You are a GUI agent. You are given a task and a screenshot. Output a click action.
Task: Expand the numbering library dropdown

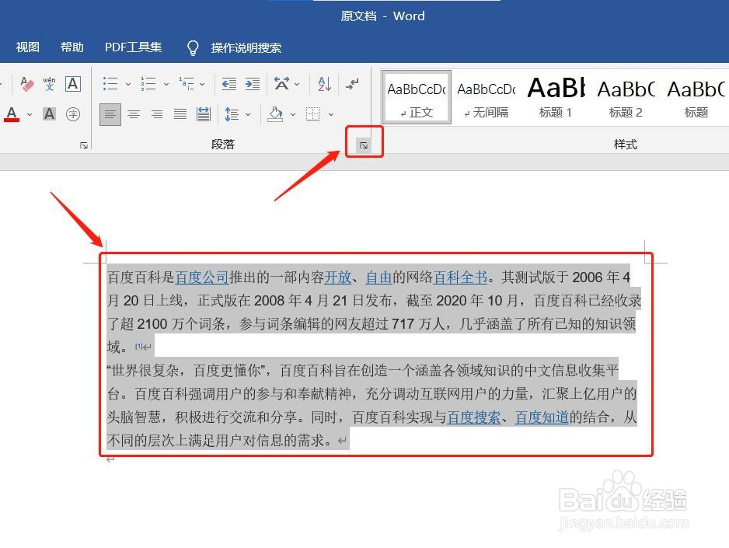[166, 84]
